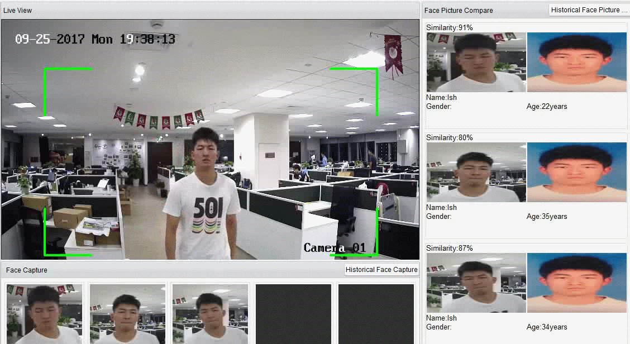Select the third face capture thumbnail
The image size is (630, 344).
pos(210,314)
